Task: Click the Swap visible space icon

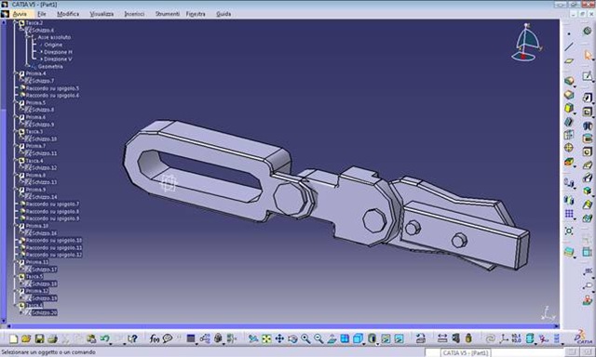Action: [399, 338]
